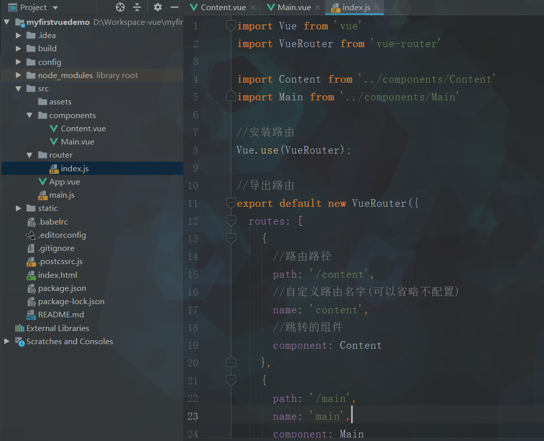Open the .postcssrc.js file
The height and width of the screenshot is (441, 544).
pyautogui.click(x=60, y=262)
